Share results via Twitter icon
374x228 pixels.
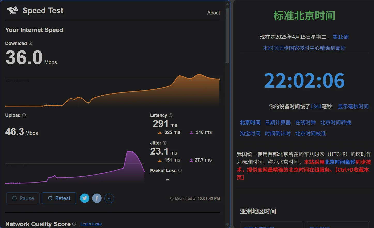pos(85,198)
